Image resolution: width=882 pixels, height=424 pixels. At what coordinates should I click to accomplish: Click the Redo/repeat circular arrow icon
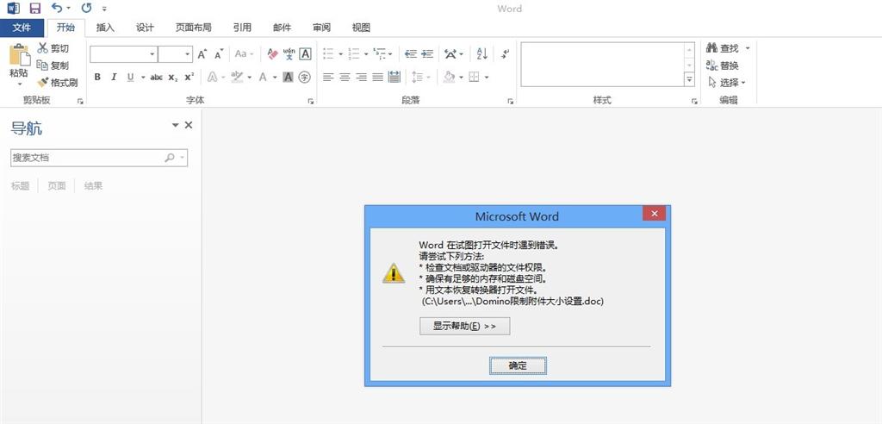86,8
